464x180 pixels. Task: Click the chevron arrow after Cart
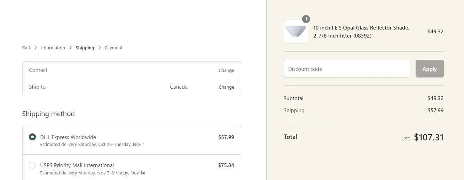(x=36, y=48)
